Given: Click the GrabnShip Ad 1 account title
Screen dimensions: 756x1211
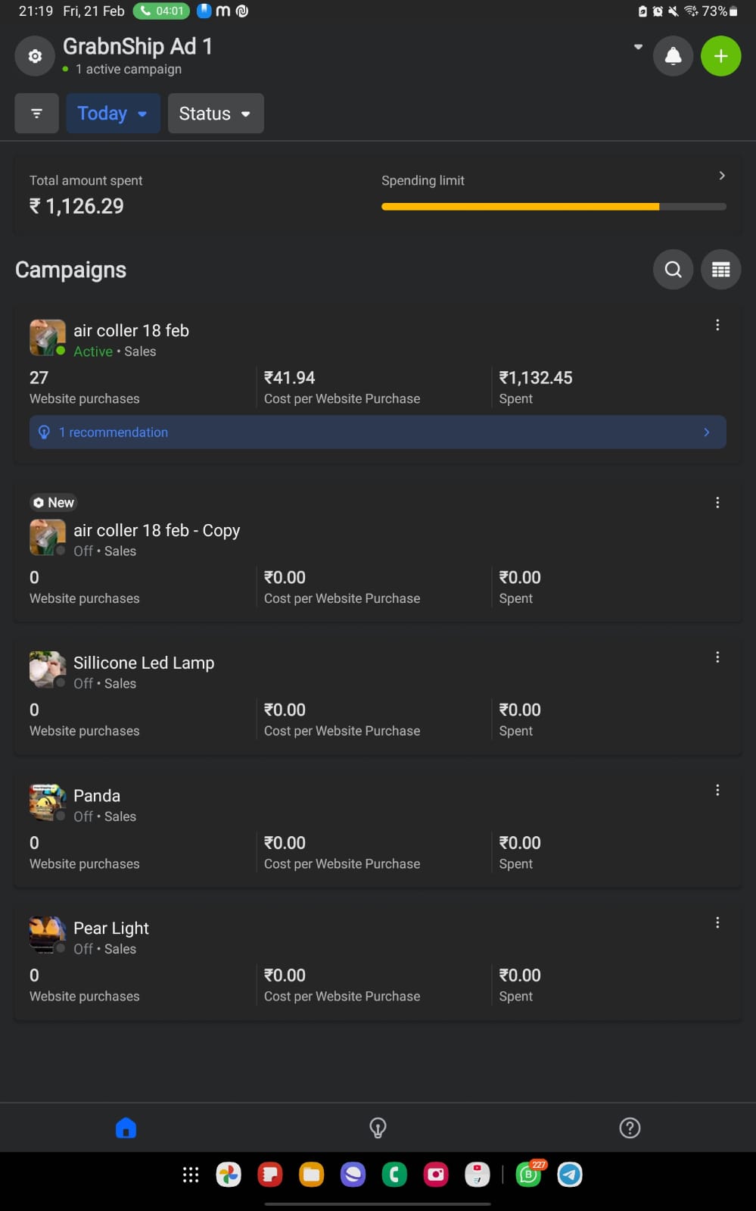Looking at the screenshot, I should 138,46.
